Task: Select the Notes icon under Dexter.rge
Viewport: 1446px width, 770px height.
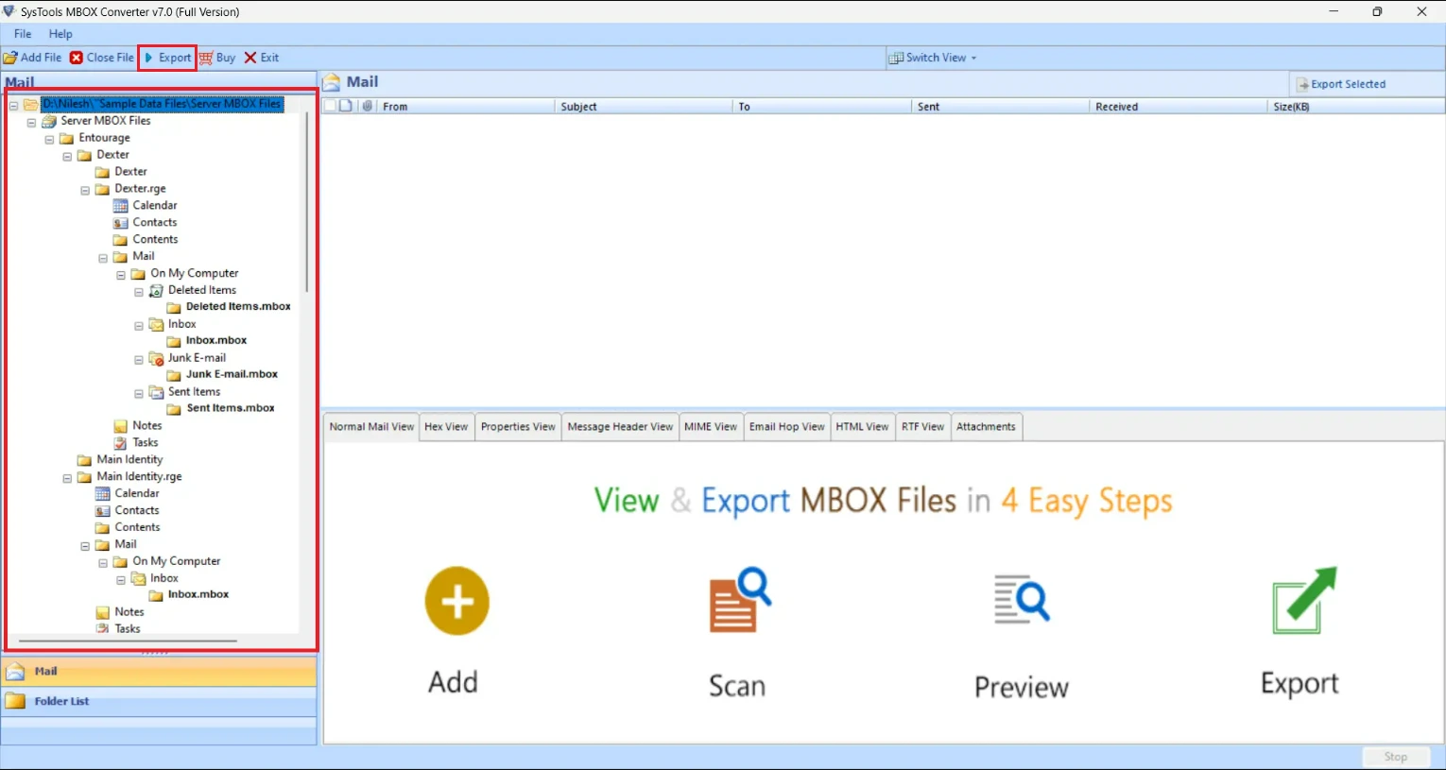Action: [120, 426]
